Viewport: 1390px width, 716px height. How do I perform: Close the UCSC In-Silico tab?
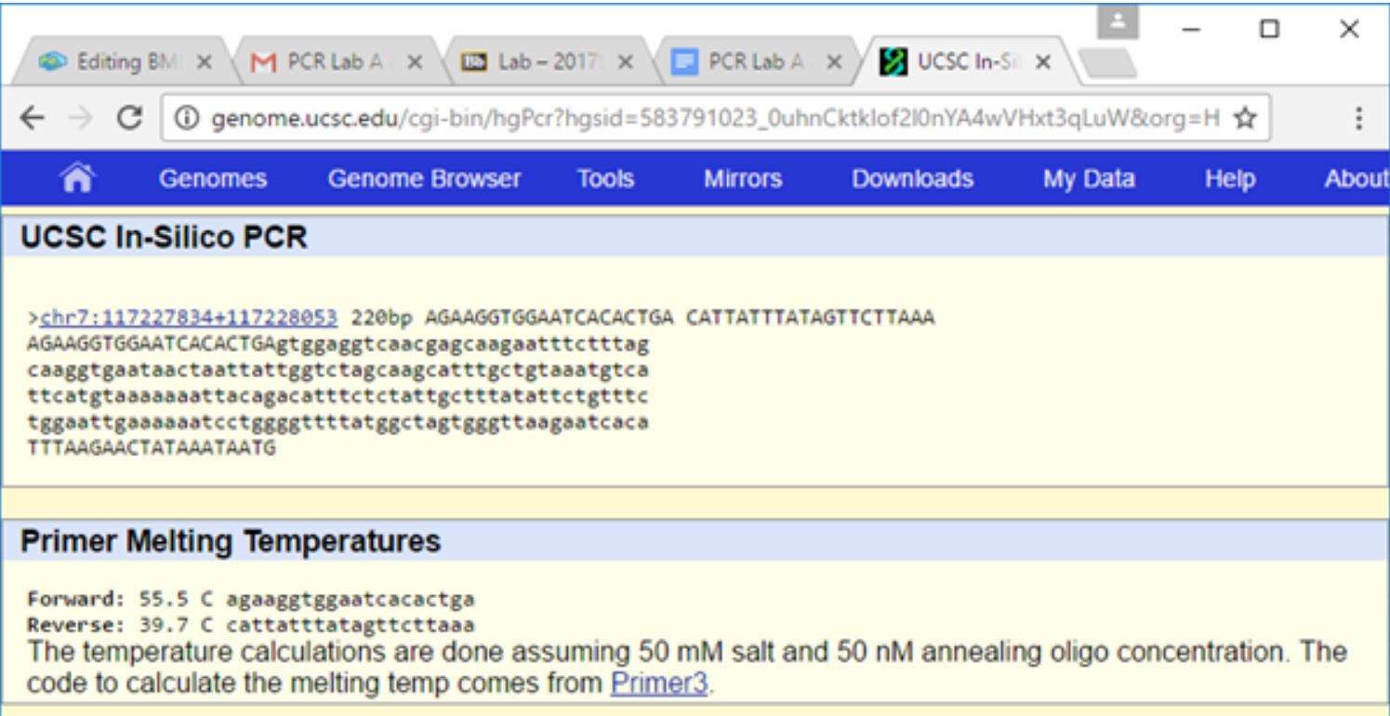1043,62
